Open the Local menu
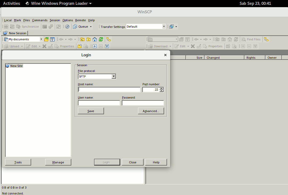The width and height of the screenshot is (288, 195). point(8,20)
